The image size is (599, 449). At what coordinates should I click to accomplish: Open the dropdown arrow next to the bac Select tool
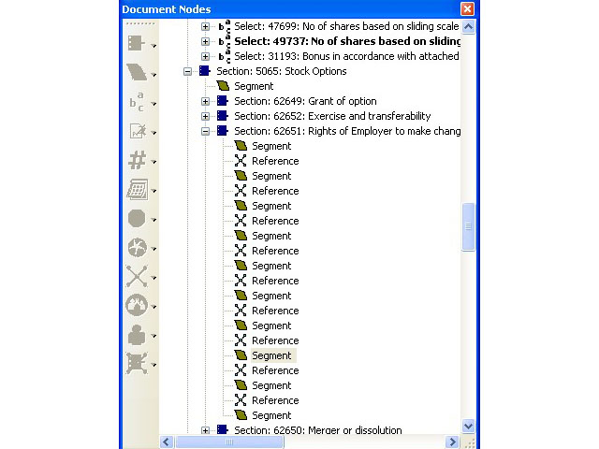153,104
